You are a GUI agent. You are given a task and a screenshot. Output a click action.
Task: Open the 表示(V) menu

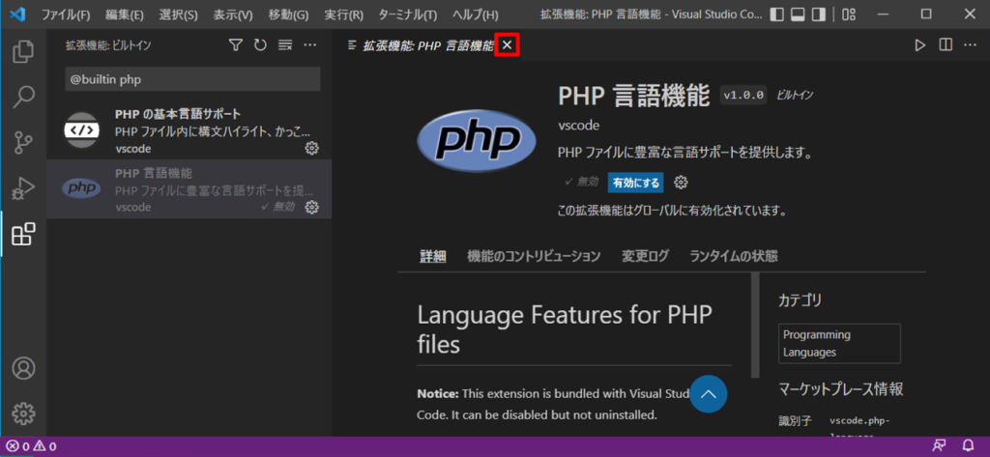pos(232,14)
